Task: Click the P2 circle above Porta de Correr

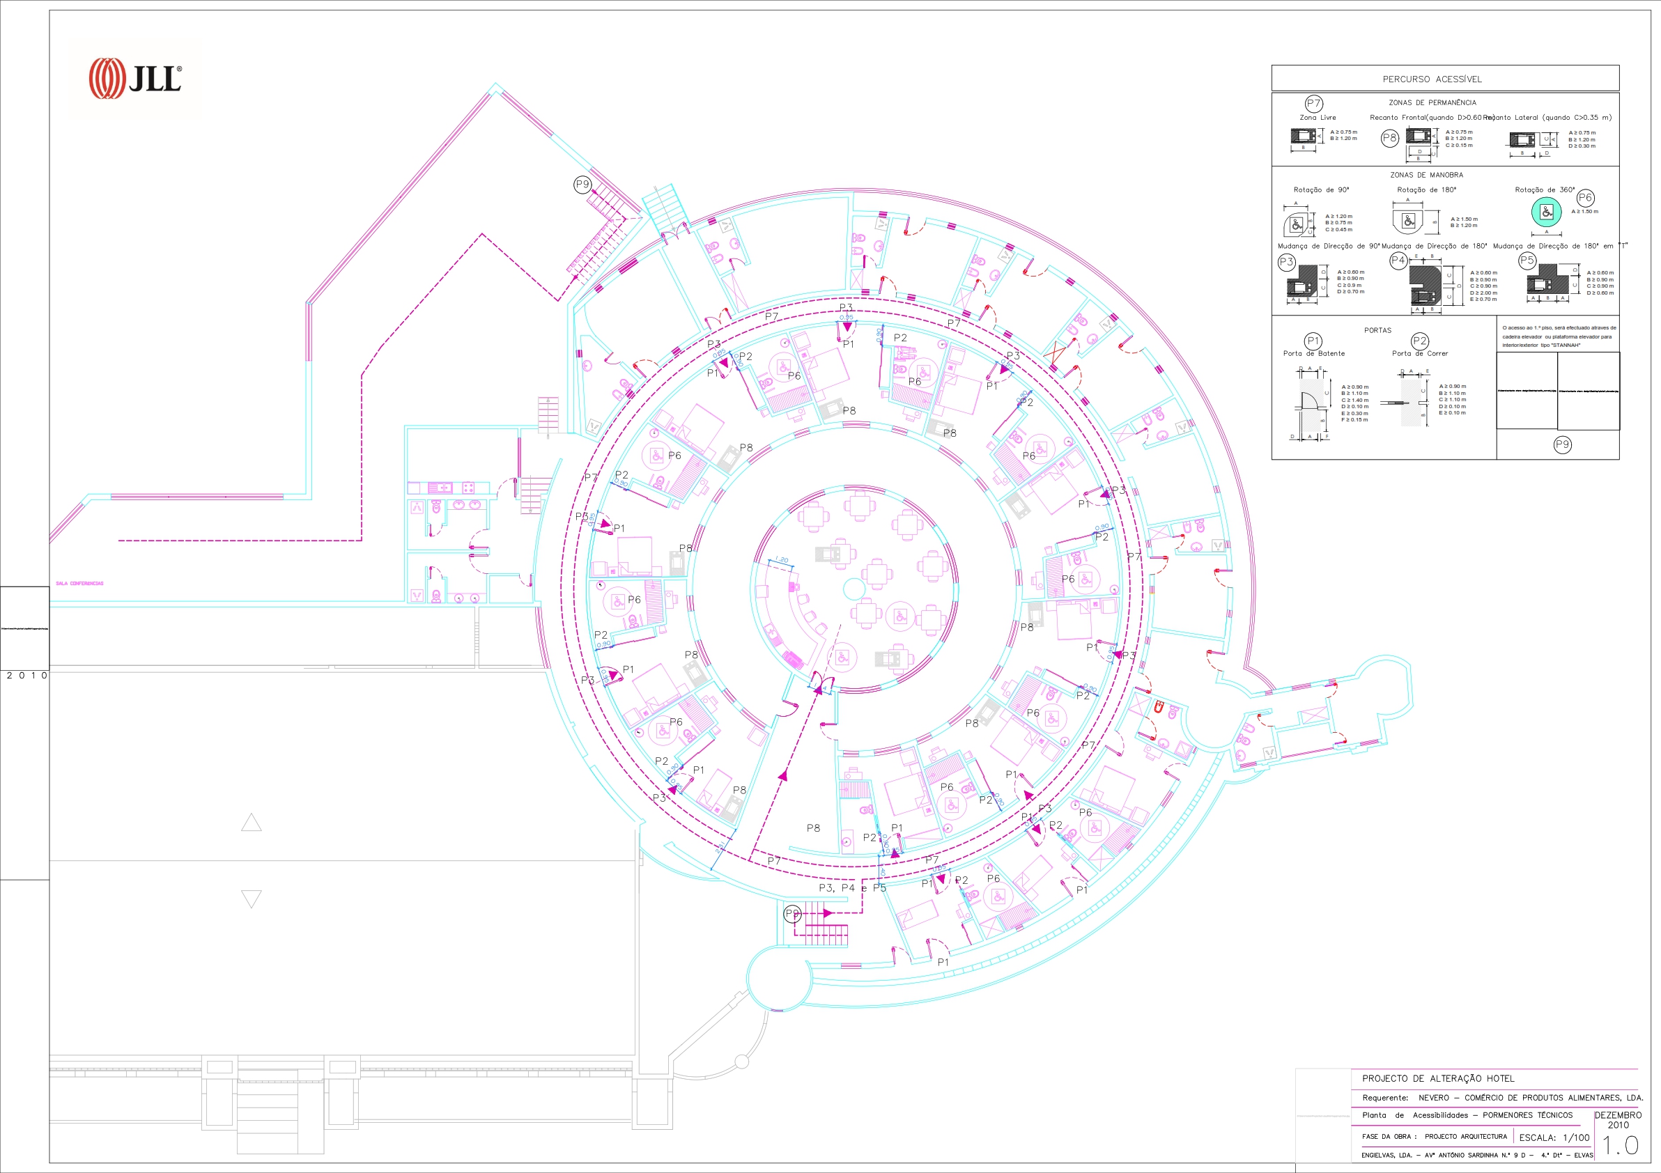Action: (1419, 341)
